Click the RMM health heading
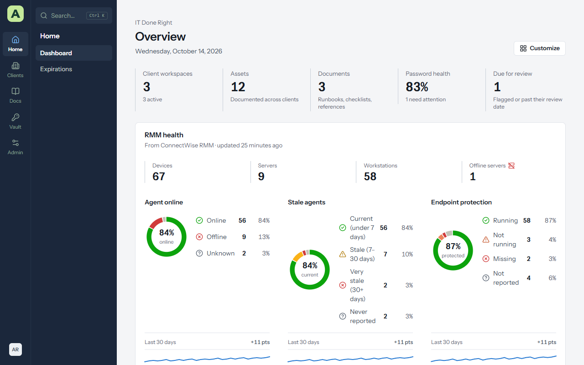 [x=164, y=135]
